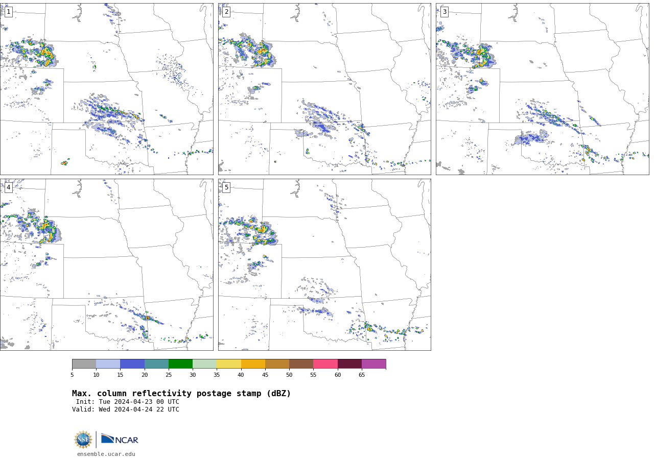Open ensemble member 3 reflectivity map
654x460 pixels.
[x=543, y=89]
